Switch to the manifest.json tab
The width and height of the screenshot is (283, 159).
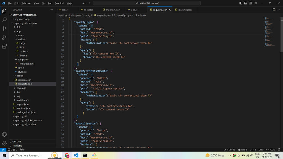pos(113,10)
